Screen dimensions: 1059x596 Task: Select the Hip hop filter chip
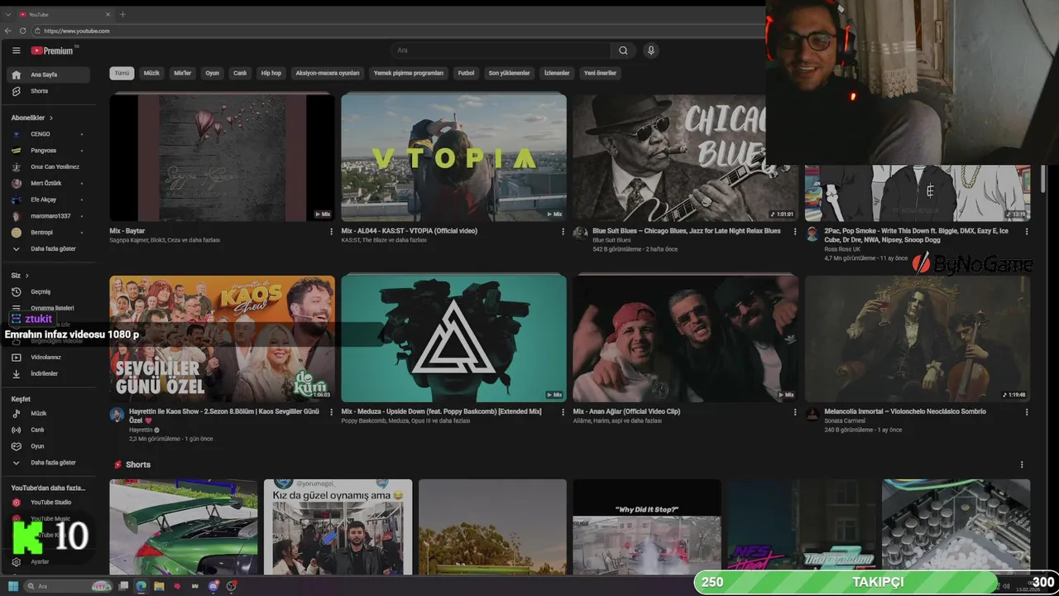pos(271,73)
